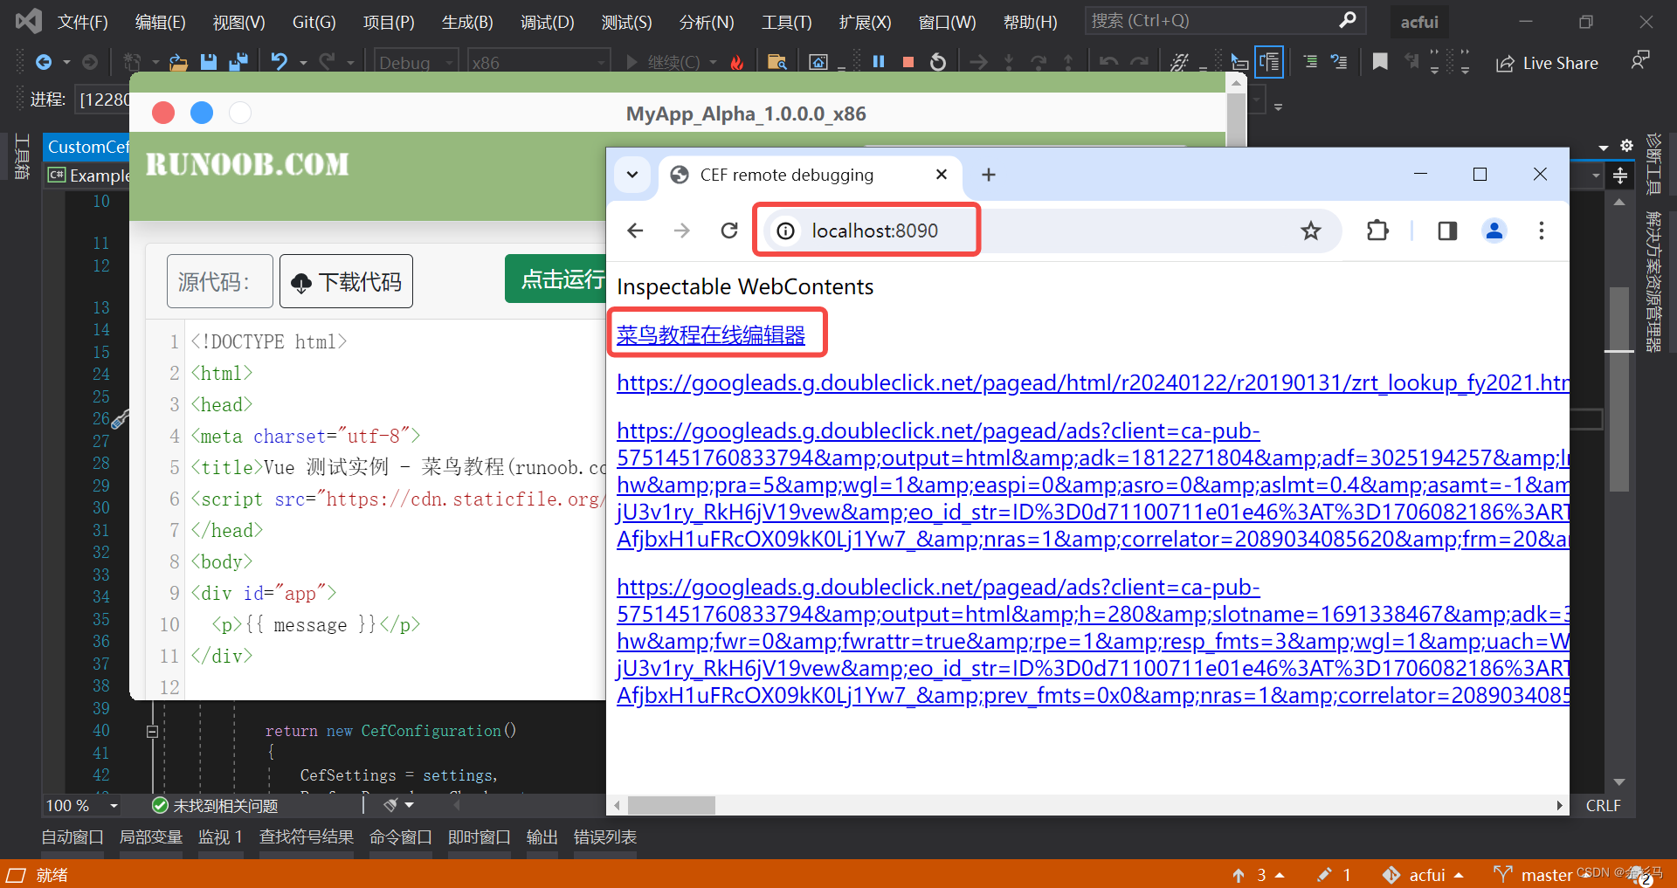
Task: Click the bookmark icon in toolbar
Action: [1380, 62]
